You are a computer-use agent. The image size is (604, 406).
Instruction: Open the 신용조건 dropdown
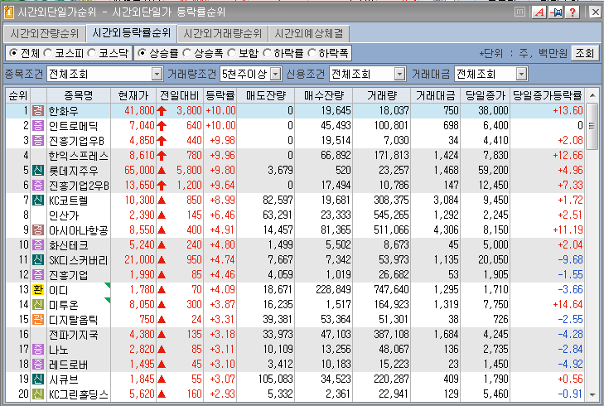tap(400, 74)
